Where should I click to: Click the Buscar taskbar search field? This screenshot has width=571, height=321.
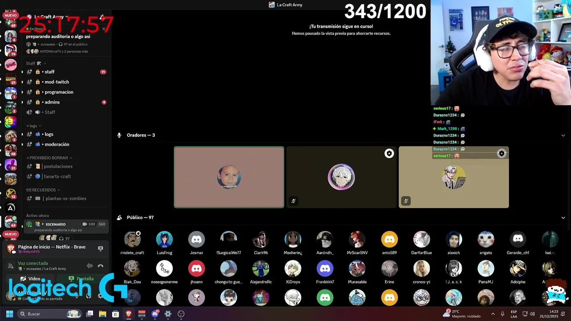tap(50, 314)
